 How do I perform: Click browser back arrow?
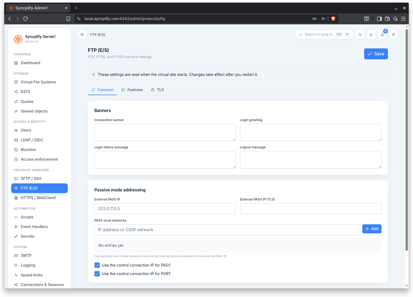pyautogui.click(x=10, y=19)
